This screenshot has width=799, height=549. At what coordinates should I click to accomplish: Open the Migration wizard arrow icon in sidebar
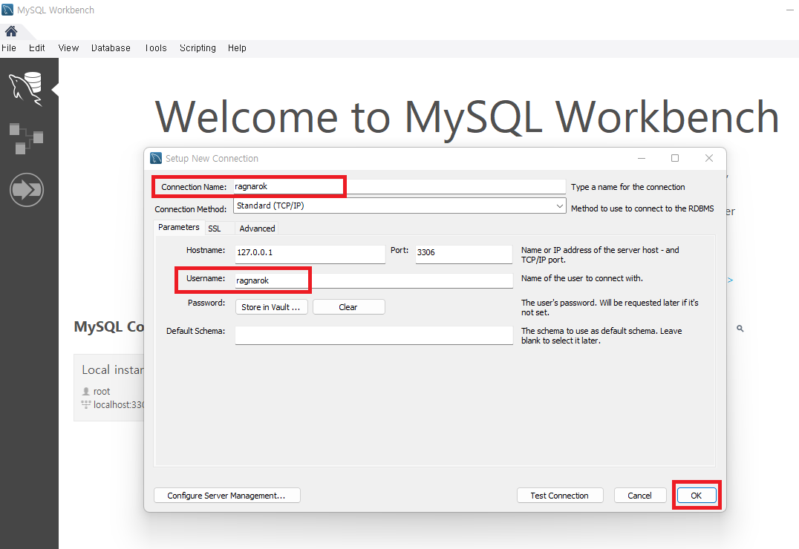pos(27,190)
